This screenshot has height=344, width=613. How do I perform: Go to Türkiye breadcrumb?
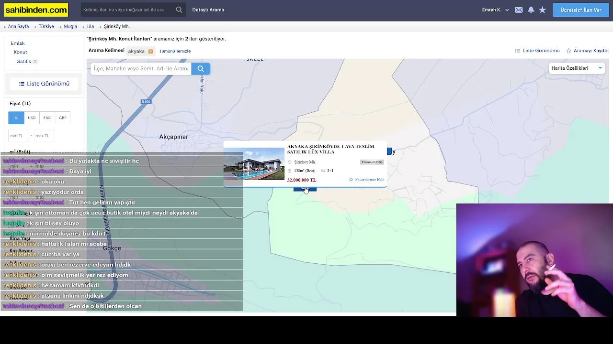tap(46, 26)
